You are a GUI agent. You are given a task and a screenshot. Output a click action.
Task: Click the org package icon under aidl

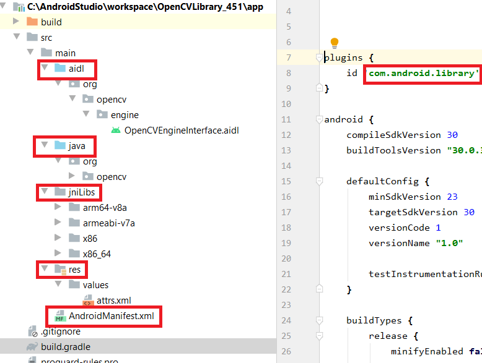pyautogui.click(x=74, y=83)
